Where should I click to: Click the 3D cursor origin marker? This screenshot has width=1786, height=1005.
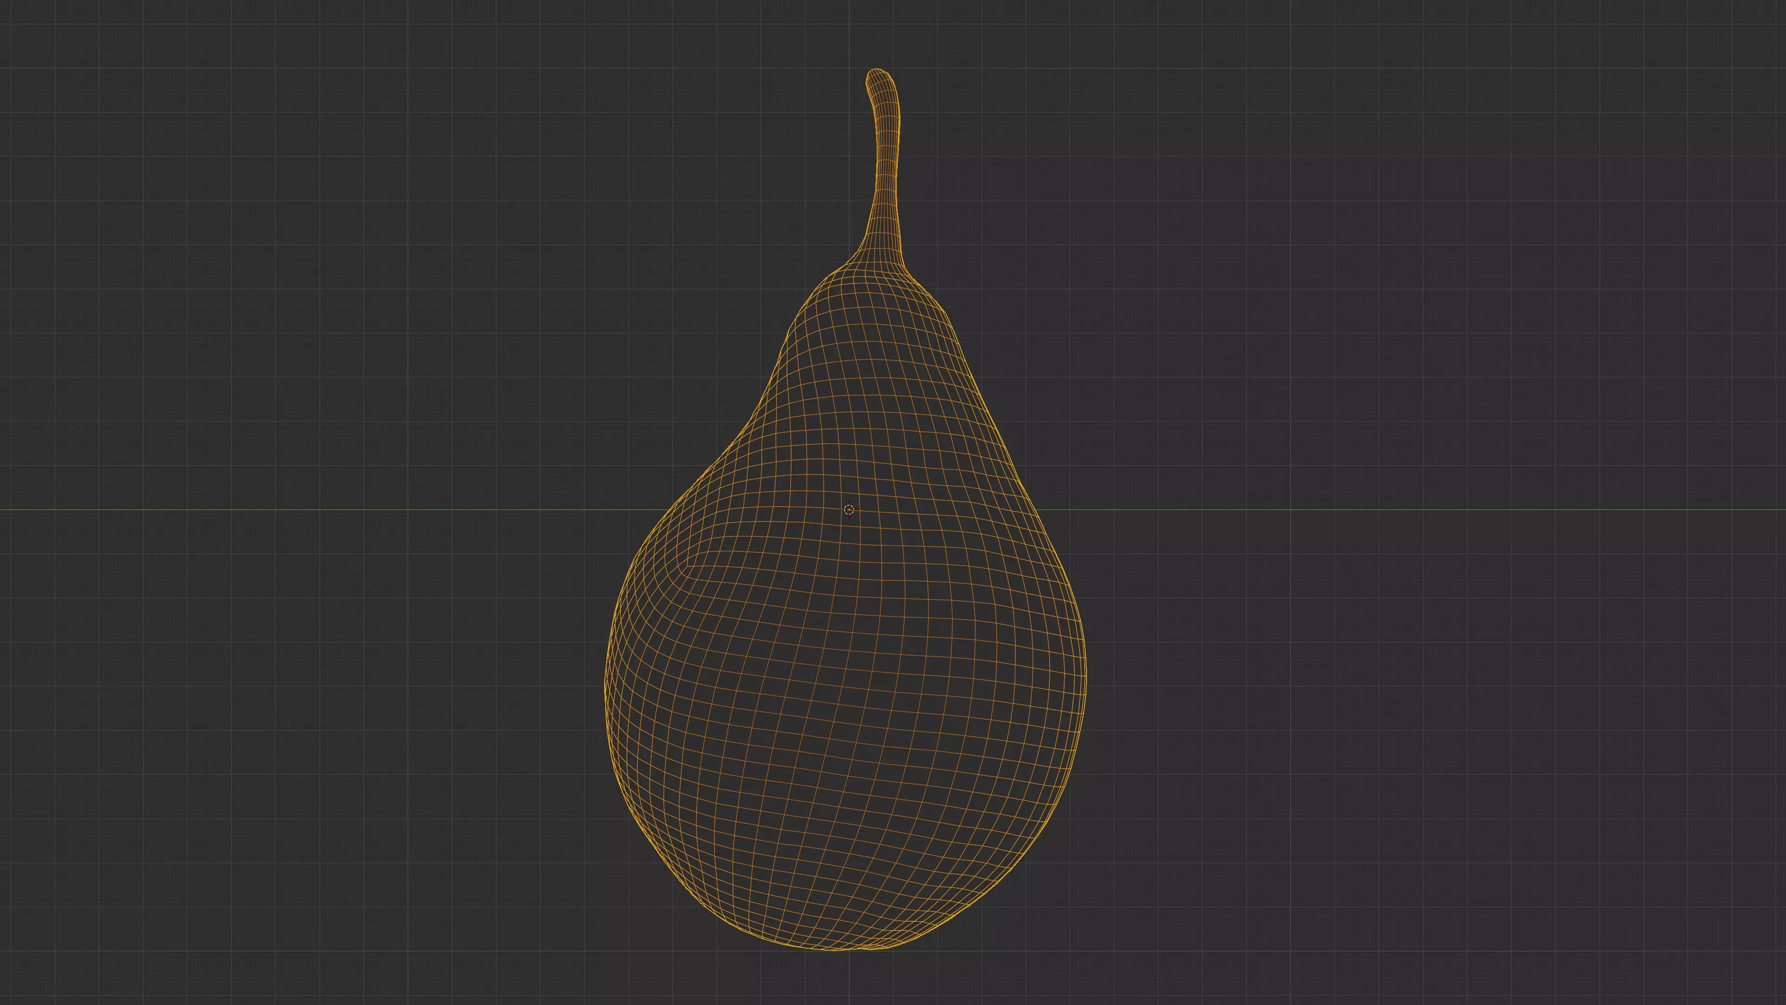click(x=849, y=510)
